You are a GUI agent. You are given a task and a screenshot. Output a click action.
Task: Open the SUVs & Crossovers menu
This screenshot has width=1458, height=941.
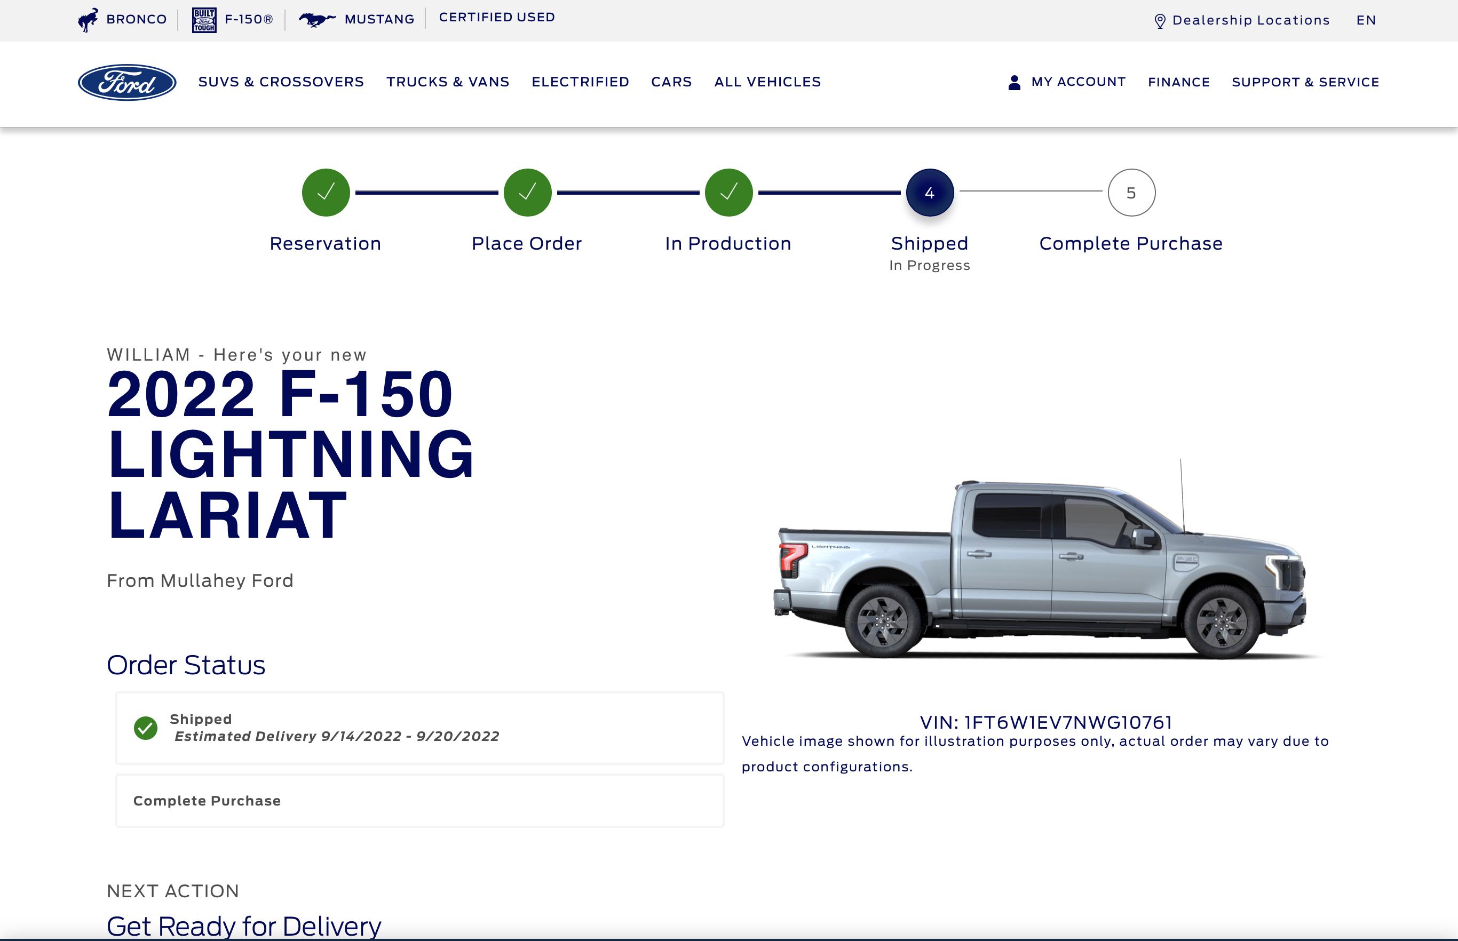point(281,82)
